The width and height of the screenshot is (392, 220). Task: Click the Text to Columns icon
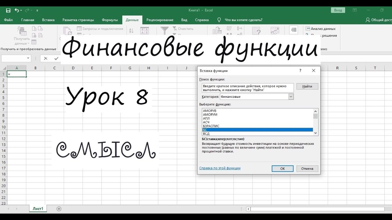(x=217, y=31)
